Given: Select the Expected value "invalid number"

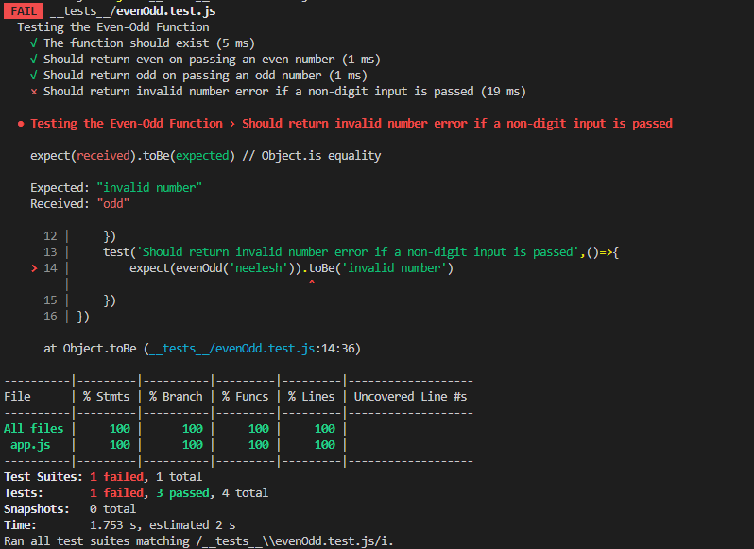Looking at the screenshot, I should coord(149,187).
